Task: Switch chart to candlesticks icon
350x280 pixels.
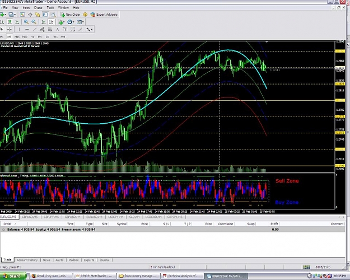Action: click(x=10, y=22)
